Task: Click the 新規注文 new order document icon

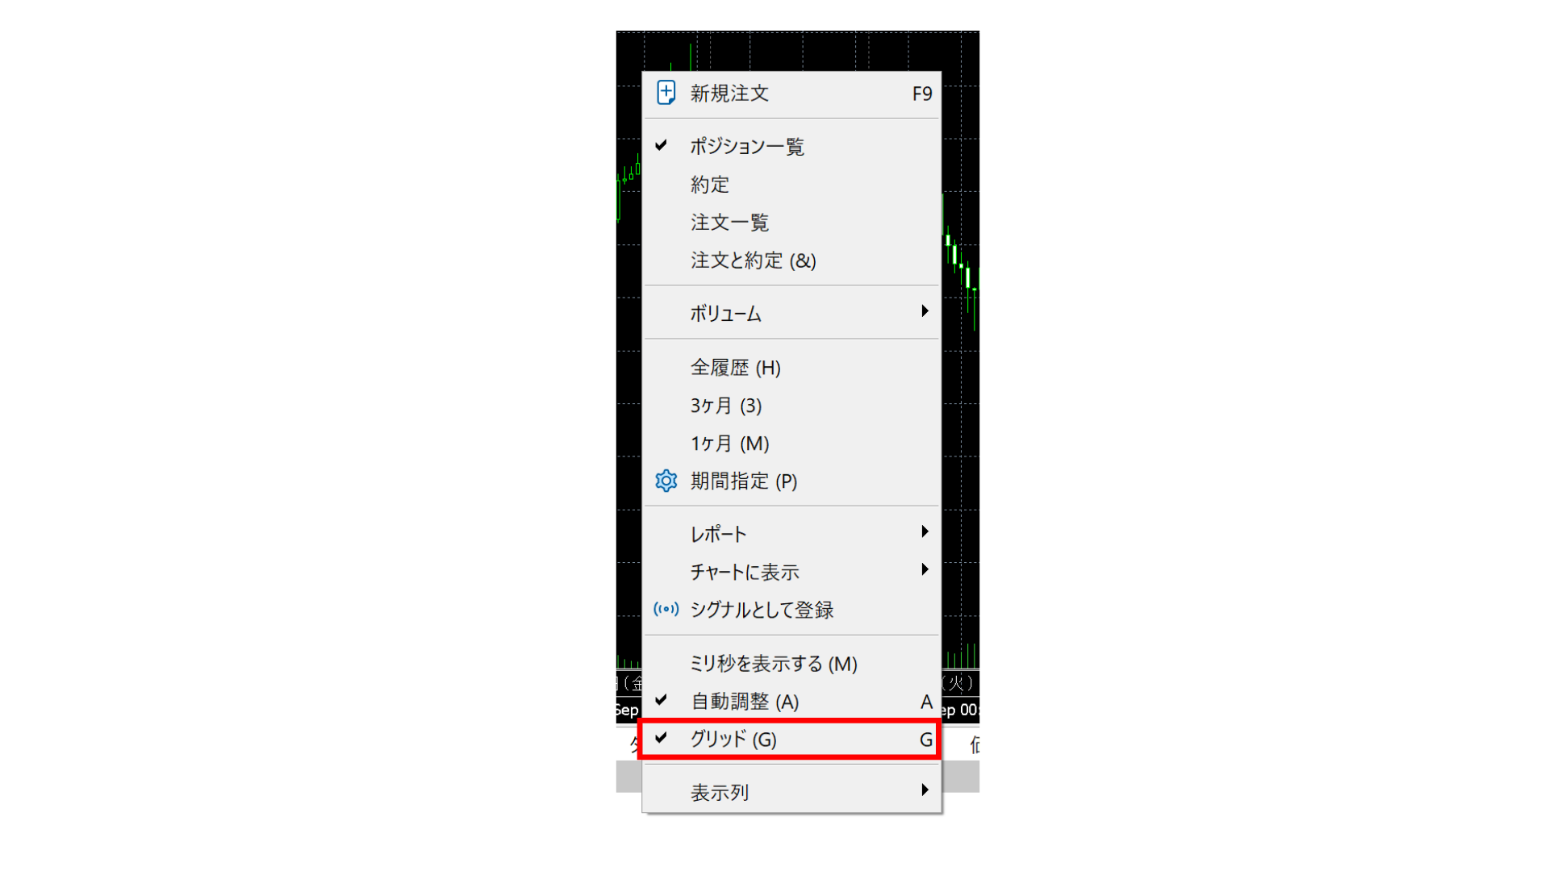Action: [666, 93]
